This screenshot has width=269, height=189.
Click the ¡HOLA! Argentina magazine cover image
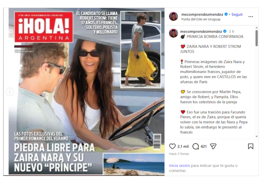click(86, 91)
